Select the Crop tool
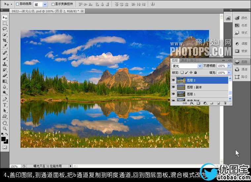251x182 pixels. coord(5,40)
